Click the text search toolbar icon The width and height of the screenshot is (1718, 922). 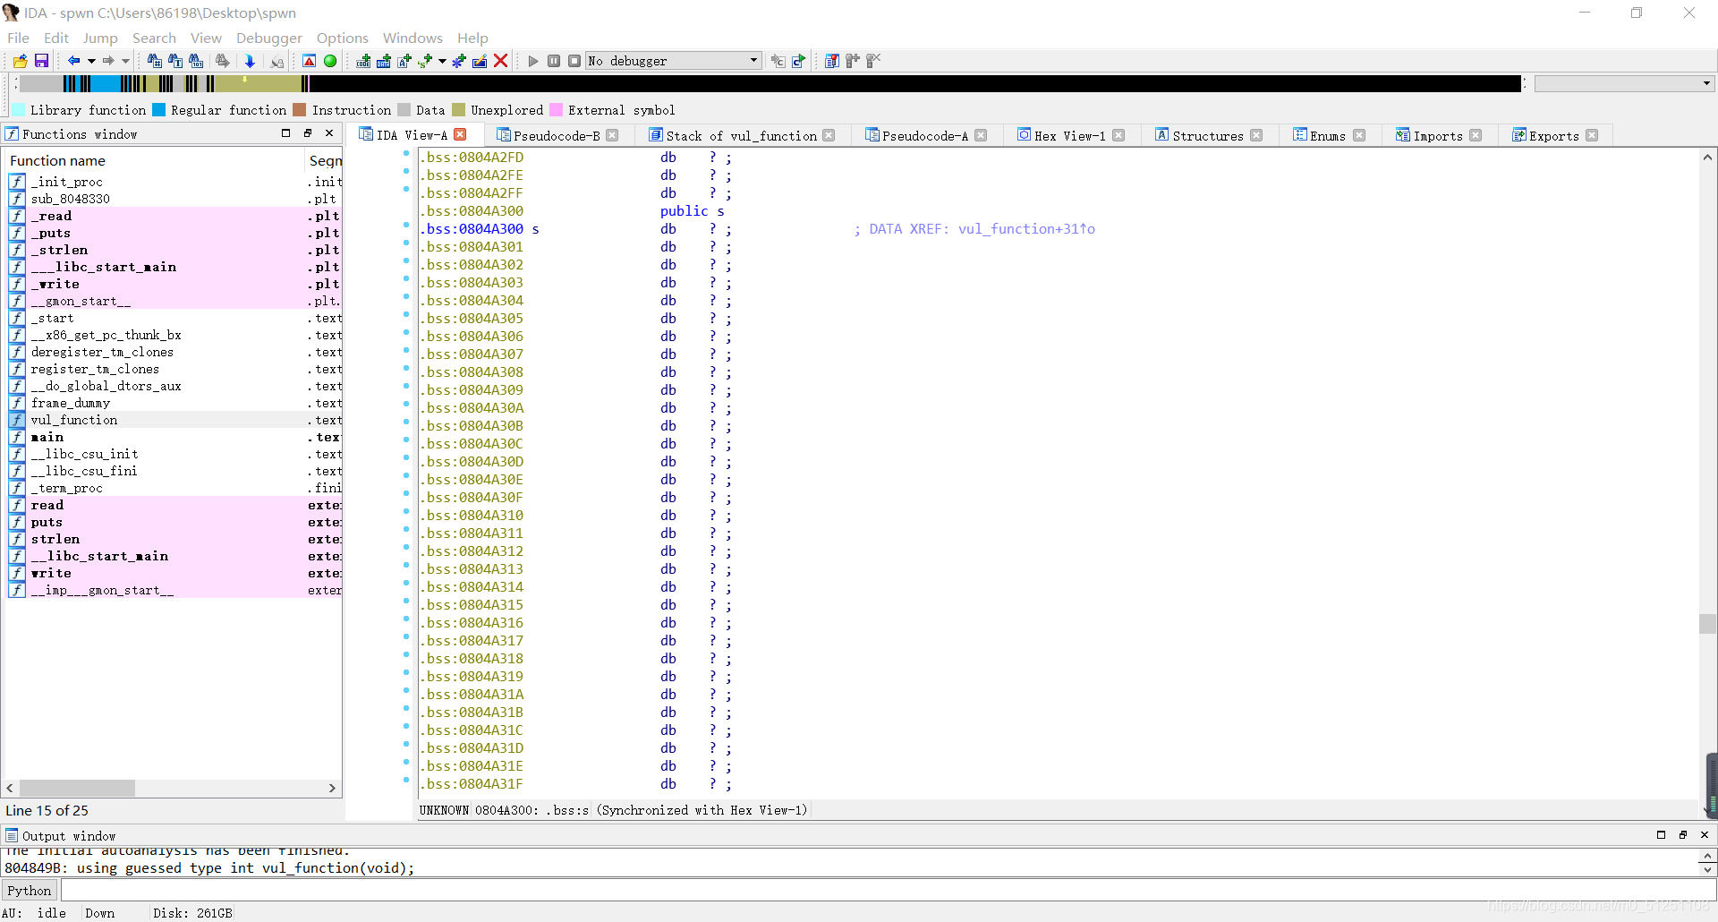click(x=175, y=61)
